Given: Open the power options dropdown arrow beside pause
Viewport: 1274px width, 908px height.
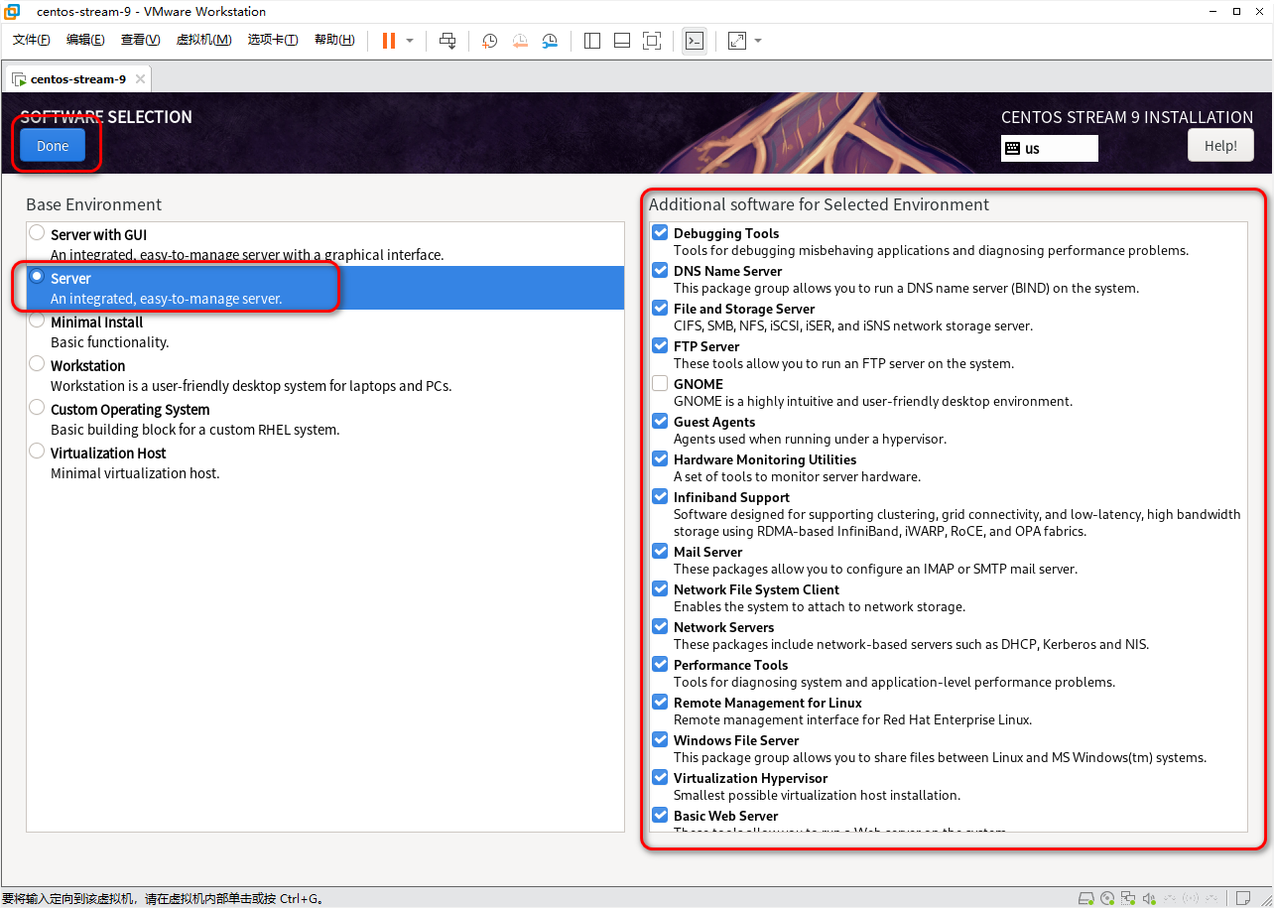Looking at the screenshot, I should (410, 41).
